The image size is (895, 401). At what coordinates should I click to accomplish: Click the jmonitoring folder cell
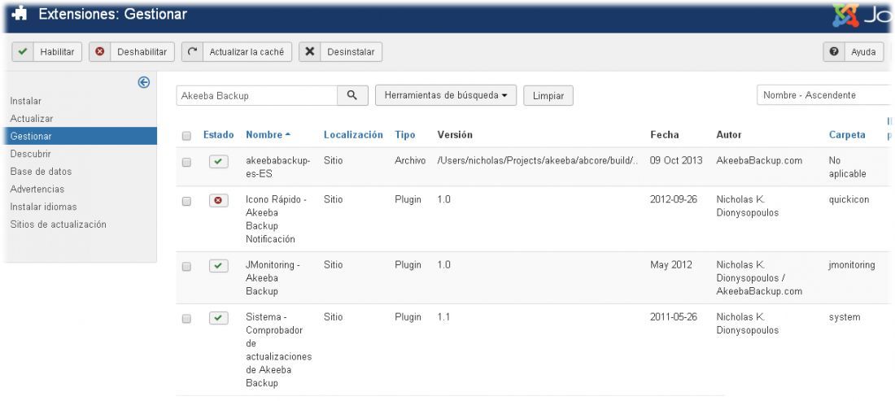[x=852, y=264]
